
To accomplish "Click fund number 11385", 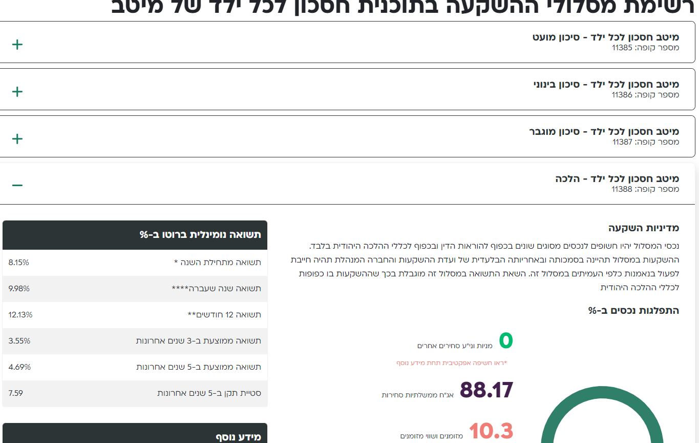I will (x=645, y=48).
